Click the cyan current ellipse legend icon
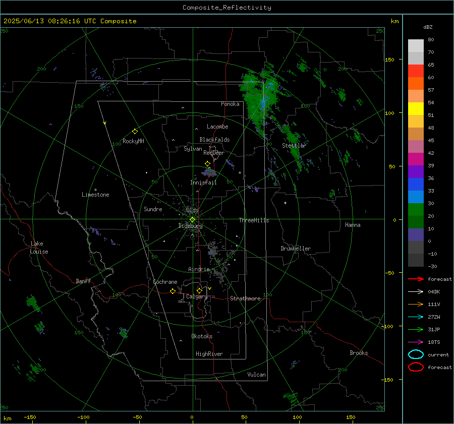Image resolution: width=454 pixels, height=424 pixels. pyautogui.click(x=416, y=354)
